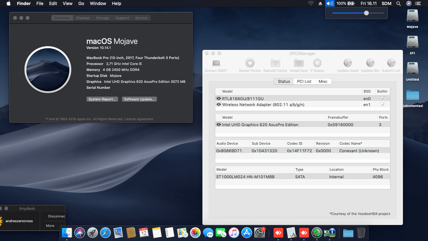This screenshot has width=428, height=241.
Task: Adjust the volume slider
Action: click(366, 13)
